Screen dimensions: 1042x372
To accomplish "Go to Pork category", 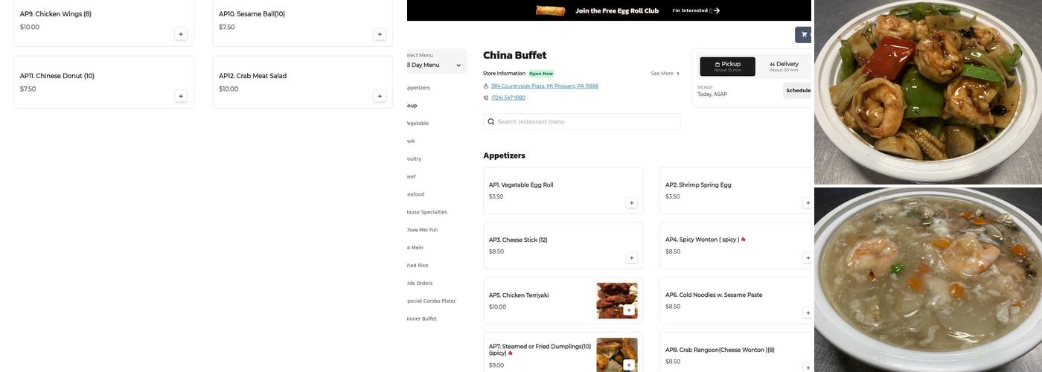I will pos(411,141).
